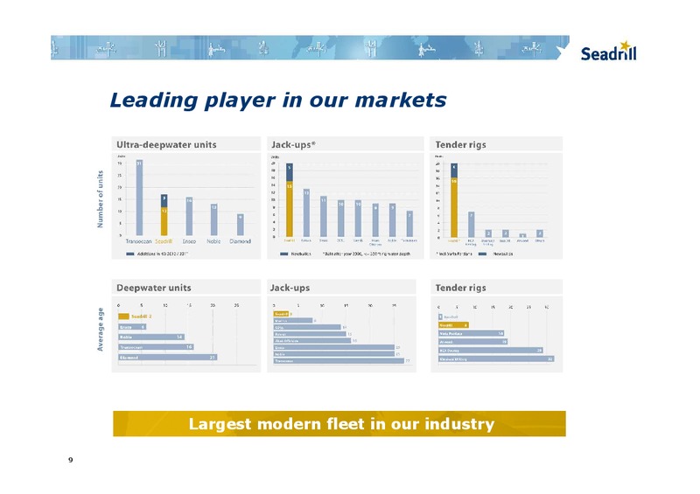Click the Jack-ups bar labeled 11
Image resolution: width=700 pixels, height=494 pixels.
coord(324,217)
